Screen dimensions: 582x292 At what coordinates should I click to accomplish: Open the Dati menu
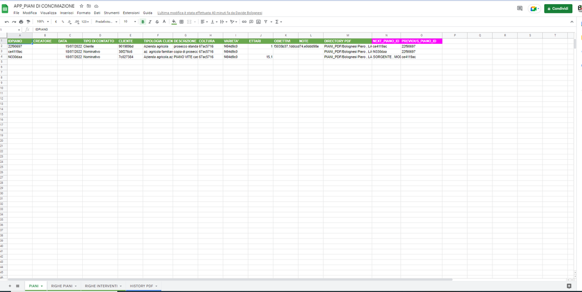pyautogui.click(x=97, y=13)
